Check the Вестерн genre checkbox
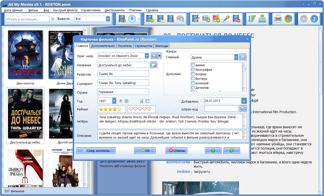Image resolution: width=324 pixels, height=196 pixels. [x=193, y=79]
